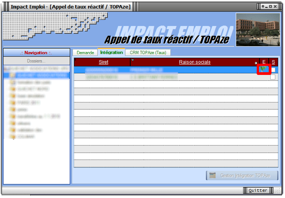Maximize the Impact Emploi window

(x=270, y=6)
